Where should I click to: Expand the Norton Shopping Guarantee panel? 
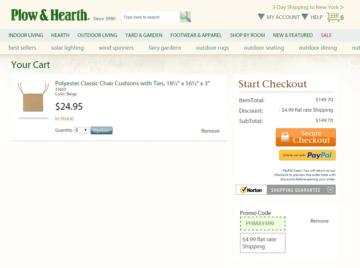click(x=330, y=190)
